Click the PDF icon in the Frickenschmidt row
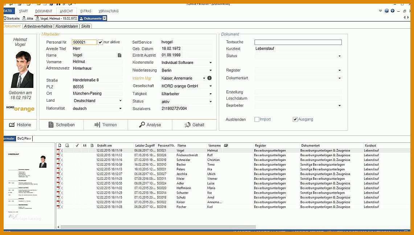This screenshot has width=414, height=235. click(59, 155)
